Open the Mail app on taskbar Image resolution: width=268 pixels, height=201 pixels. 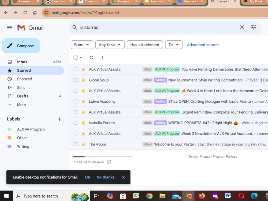tap(176, 196)
